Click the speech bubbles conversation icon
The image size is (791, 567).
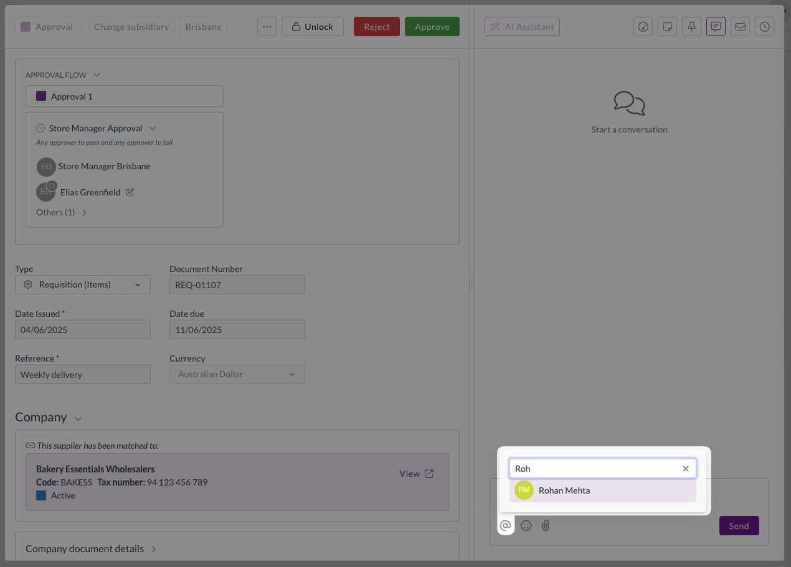629,103
